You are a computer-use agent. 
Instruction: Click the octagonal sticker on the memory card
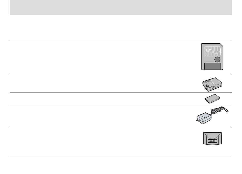217,59
